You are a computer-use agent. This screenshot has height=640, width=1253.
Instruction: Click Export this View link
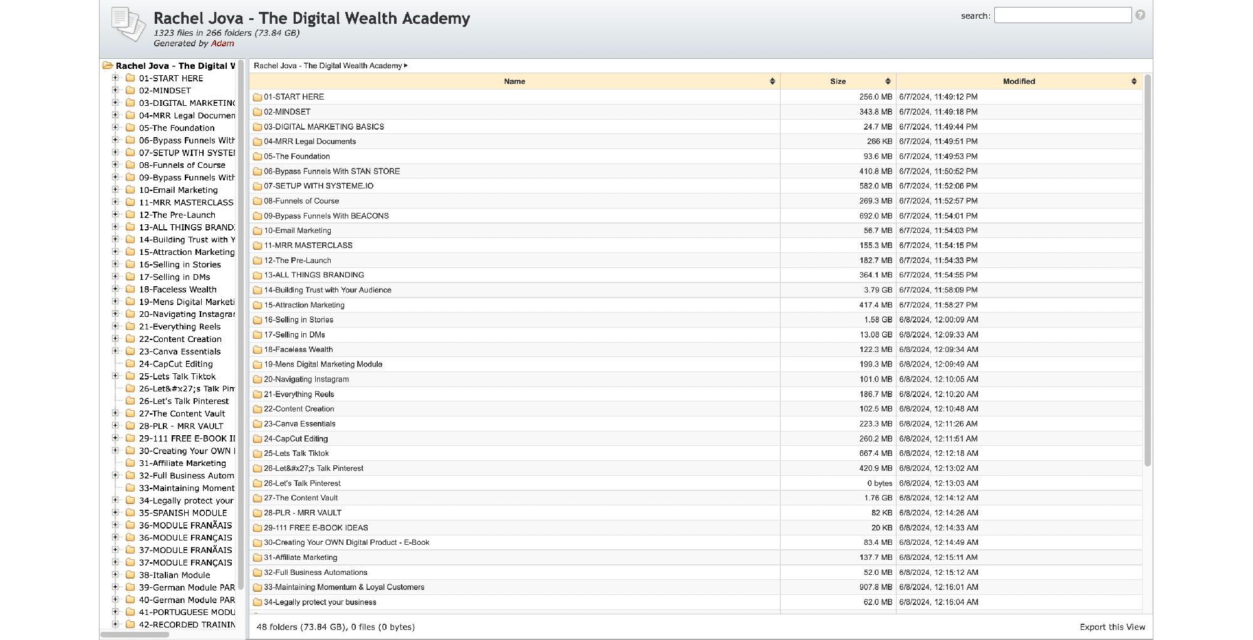pos(1112,627)
